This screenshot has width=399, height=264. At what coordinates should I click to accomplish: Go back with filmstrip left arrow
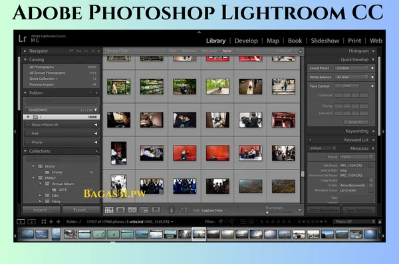[51, 221]
